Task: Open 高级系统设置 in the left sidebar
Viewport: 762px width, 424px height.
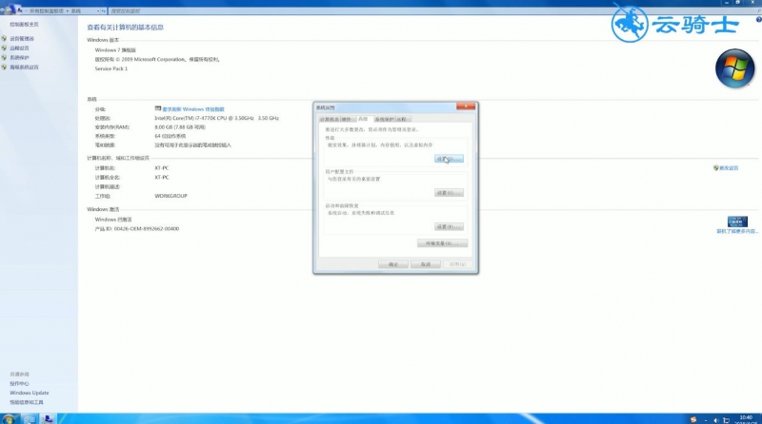Action: click(25, 67)
